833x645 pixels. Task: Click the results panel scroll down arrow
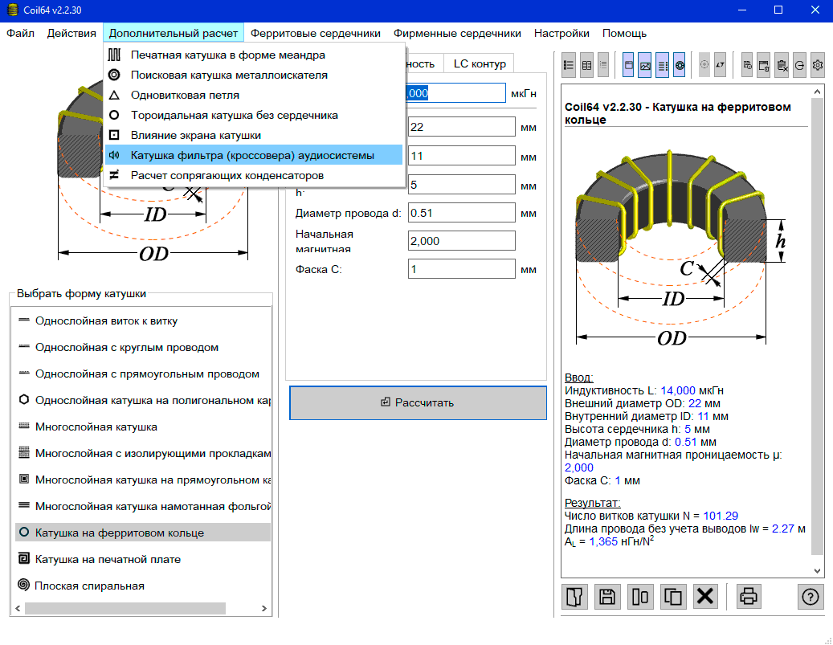coord(817,570)
